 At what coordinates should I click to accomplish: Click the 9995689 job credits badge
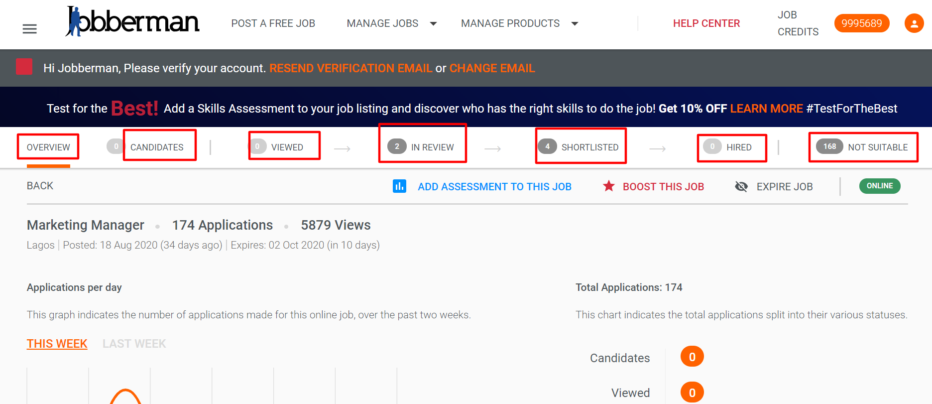(x=862, y=23)
